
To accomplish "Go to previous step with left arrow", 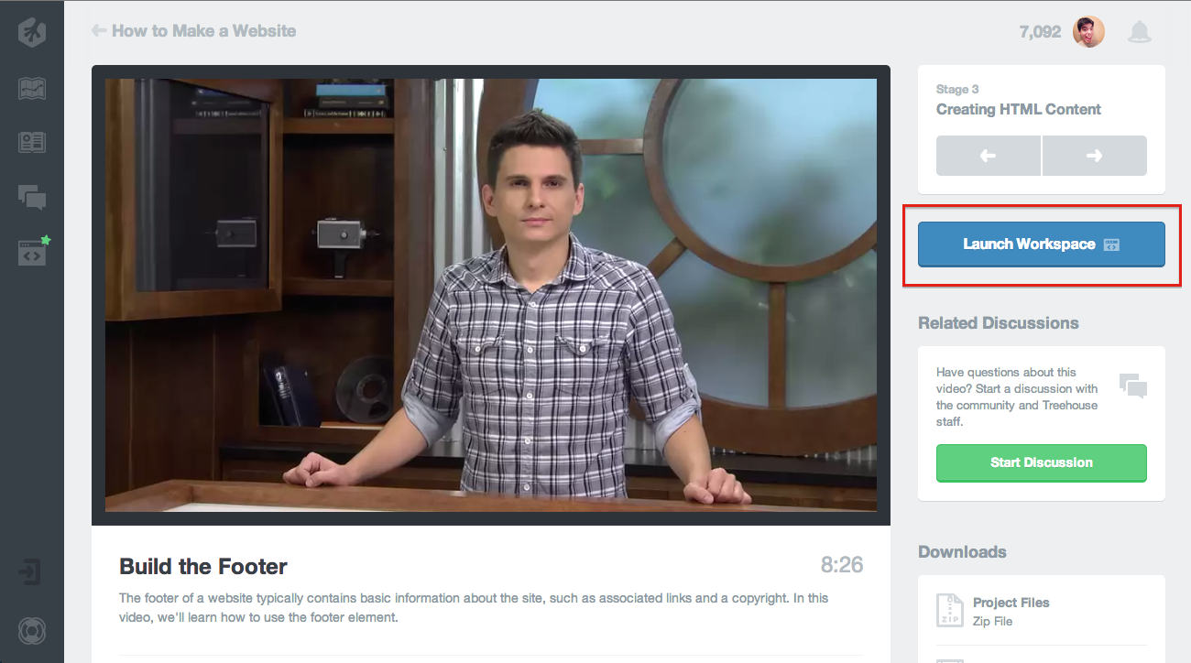I will coord(989,156).
